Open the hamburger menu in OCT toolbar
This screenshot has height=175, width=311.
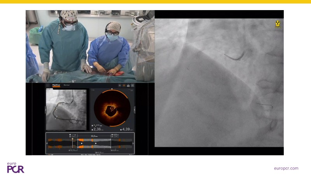[133, 85]
